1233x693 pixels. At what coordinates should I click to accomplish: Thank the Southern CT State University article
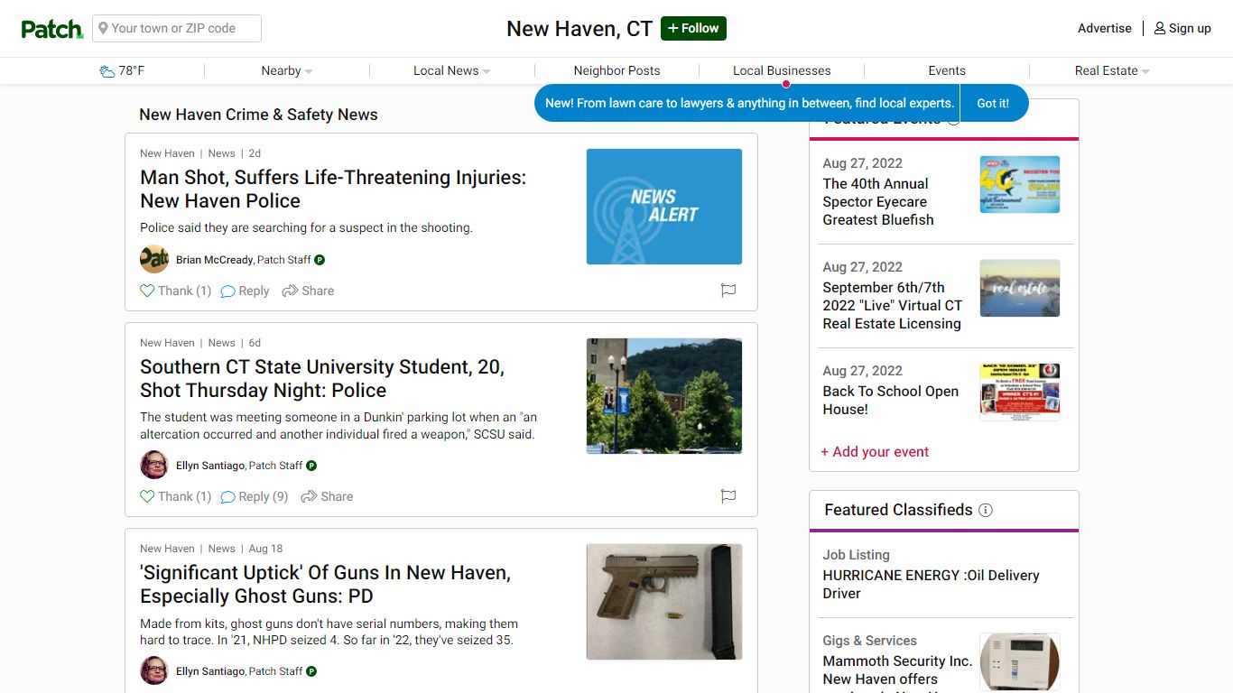click(x=175, y=496)
